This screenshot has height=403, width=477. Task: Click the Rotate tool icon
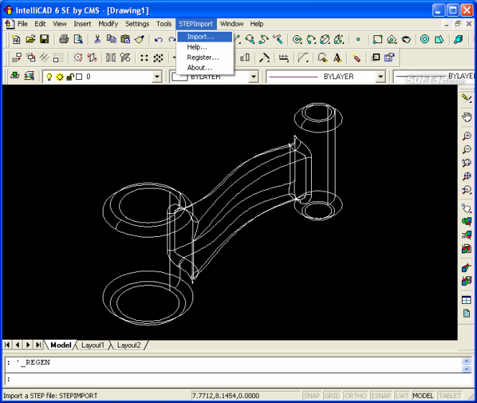tap(78, 58)
